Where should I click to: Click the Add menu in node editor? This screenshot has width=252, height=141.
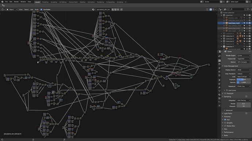click(32, 9)
